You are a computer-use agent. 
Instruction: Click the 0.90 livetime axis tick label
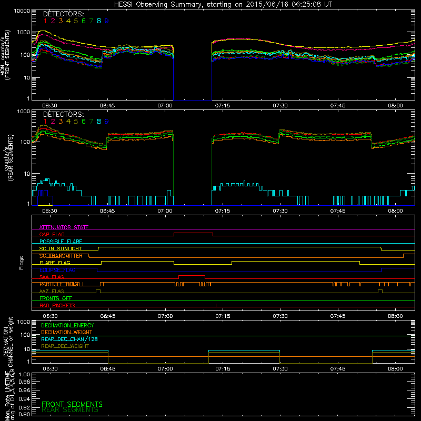24,414
